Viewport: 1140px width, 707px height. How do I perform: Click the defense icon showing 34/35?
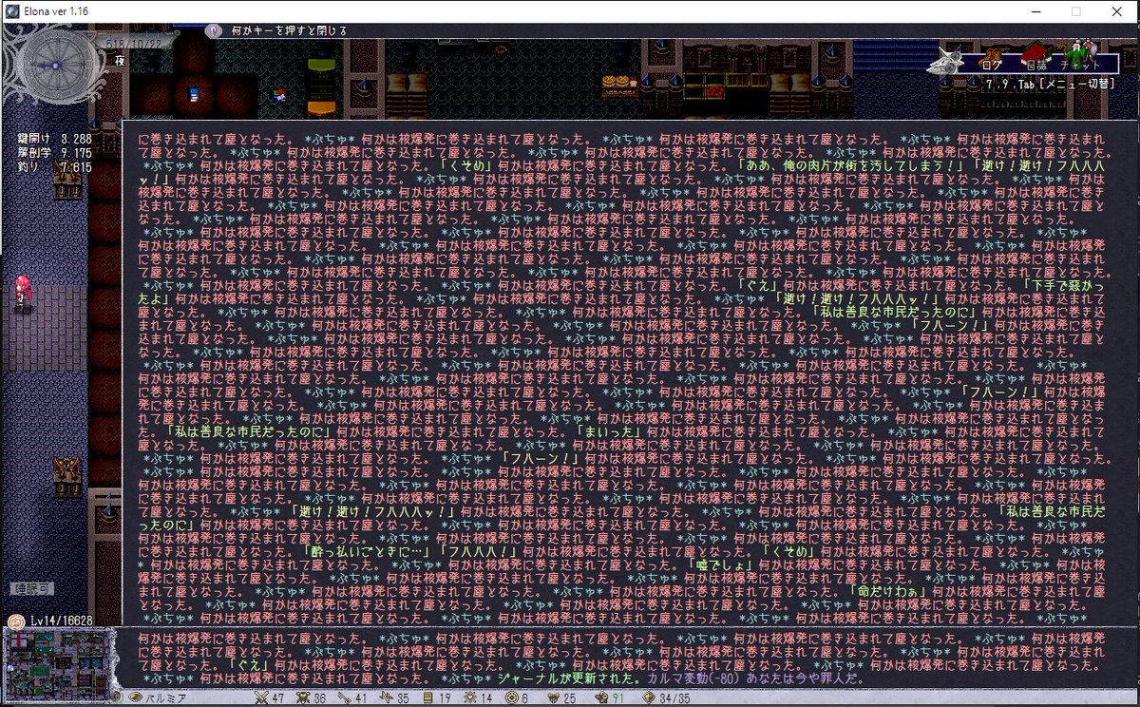(x=649, y=698)
